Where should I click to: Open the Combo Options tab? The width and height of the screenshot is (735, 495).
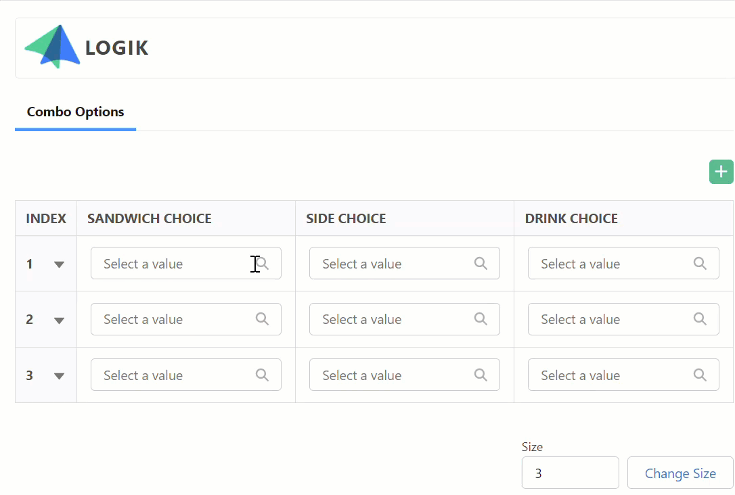pyautogui.click(x=76, y=112)
